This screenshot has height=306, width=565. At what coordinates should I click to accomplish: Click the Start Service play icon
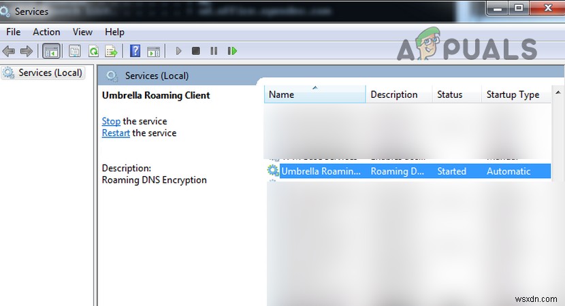pos(178,51)
